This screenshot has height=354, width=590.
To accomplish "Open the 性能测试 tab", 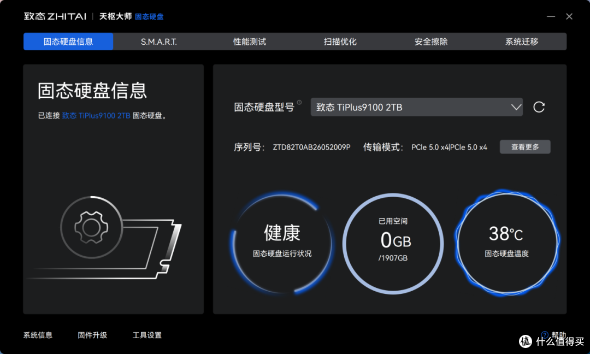I will pyautogui.click(x=250, y=42).
